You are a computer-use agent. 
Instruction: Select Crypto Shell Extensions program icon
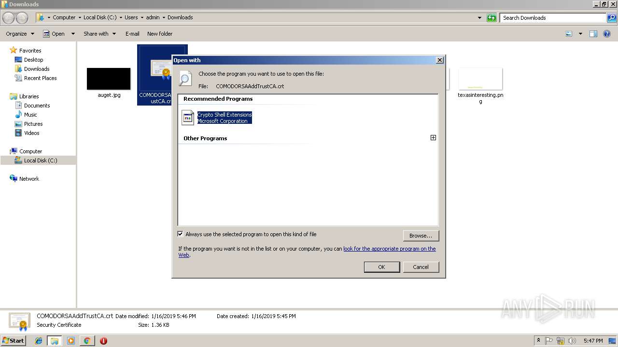pyautogui.click(x=188, y=118)
